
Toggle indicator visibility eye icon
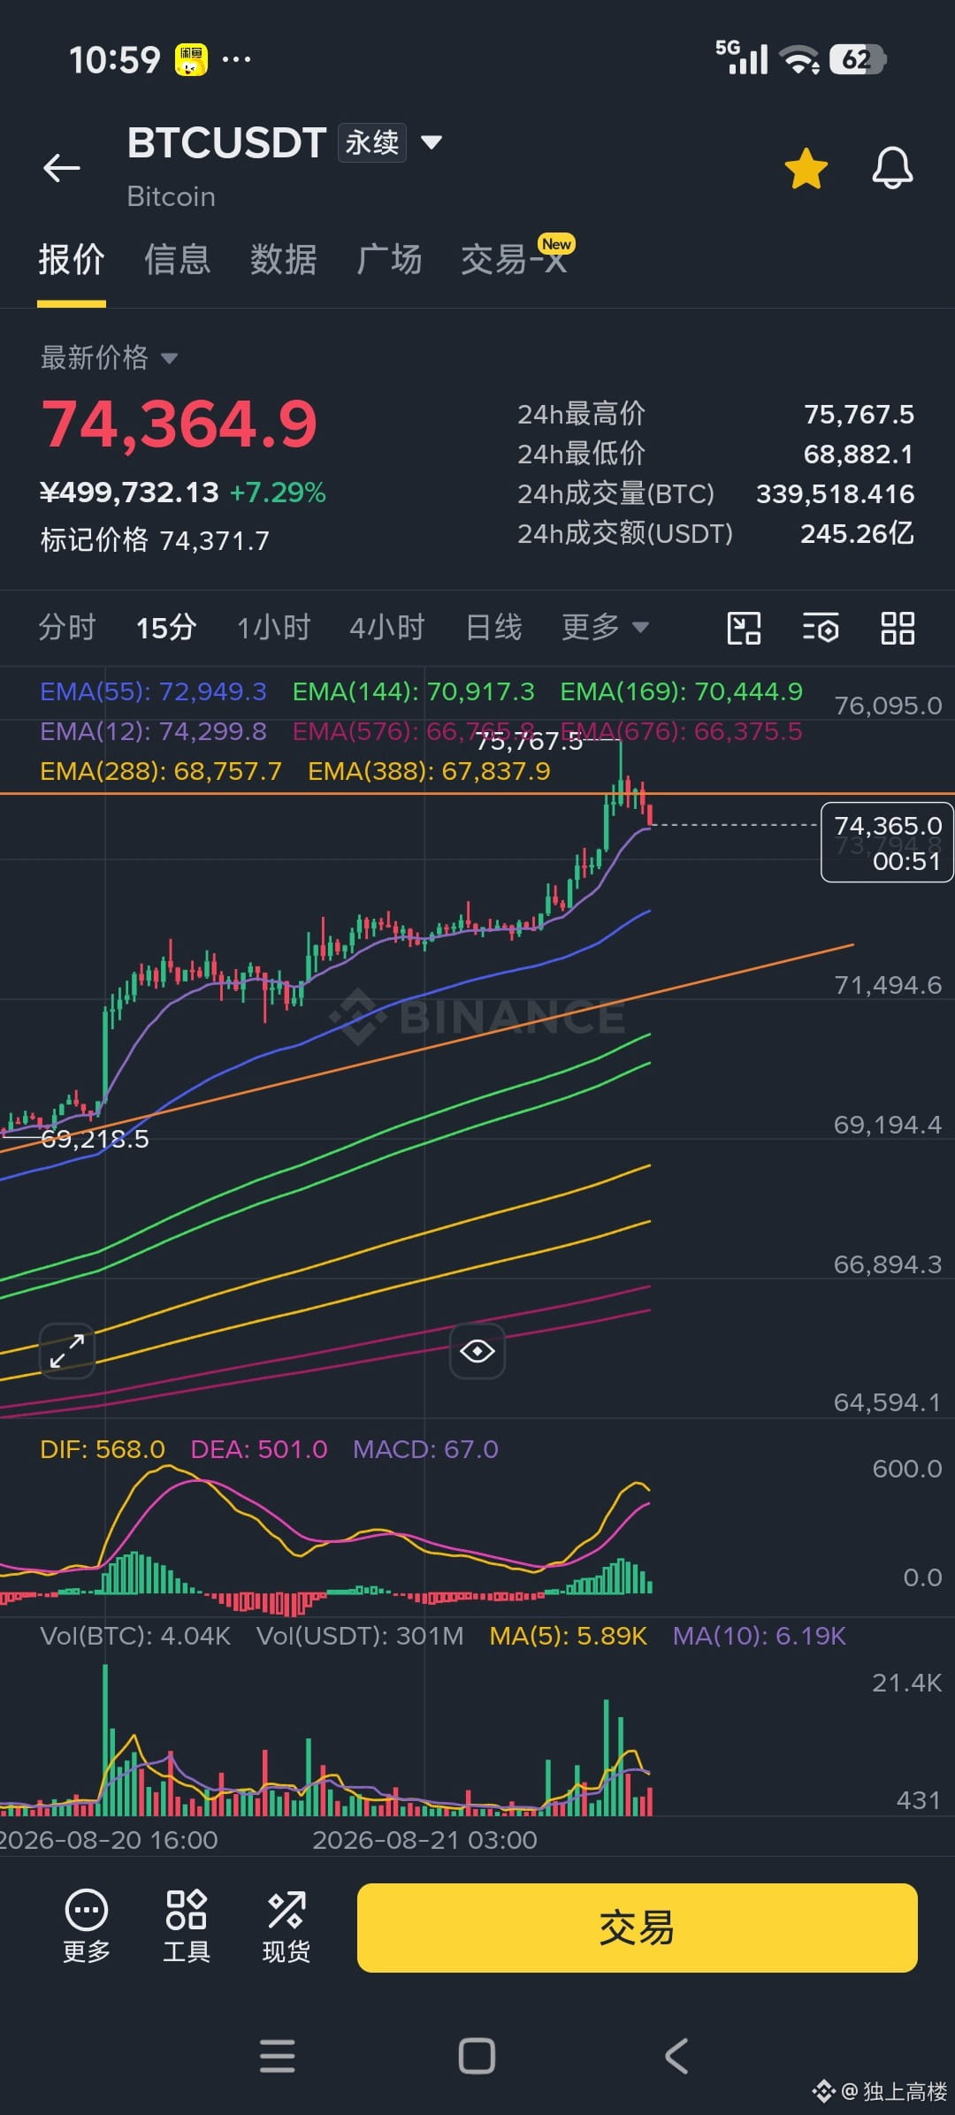click(x=477, y=1351)
